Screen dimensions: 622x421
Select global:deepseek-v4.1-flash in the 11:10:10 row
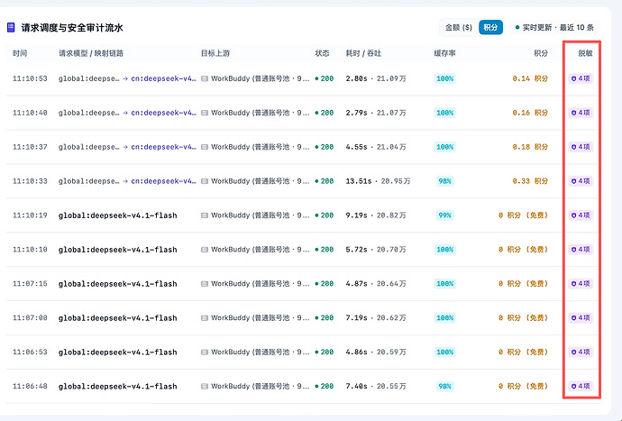tap(117, 250)
